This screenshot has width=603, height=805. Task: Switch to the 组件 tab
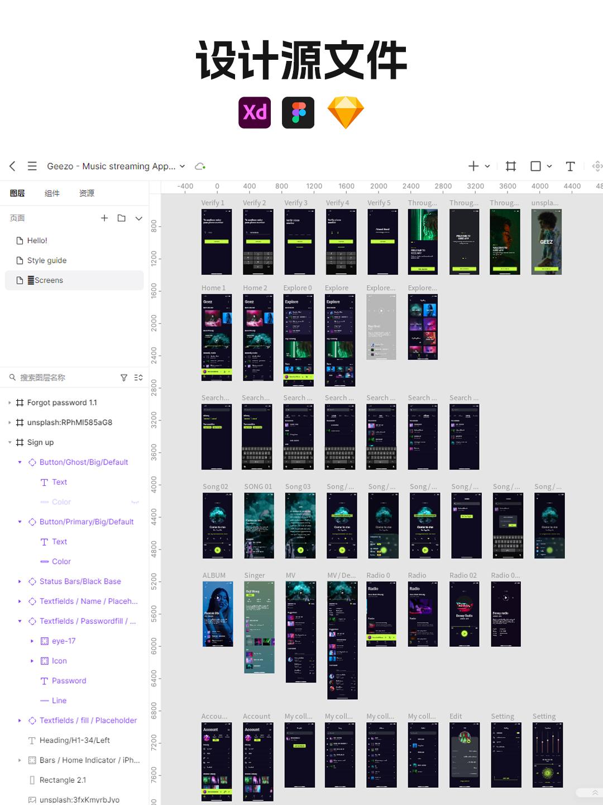(x=52, y=193)
